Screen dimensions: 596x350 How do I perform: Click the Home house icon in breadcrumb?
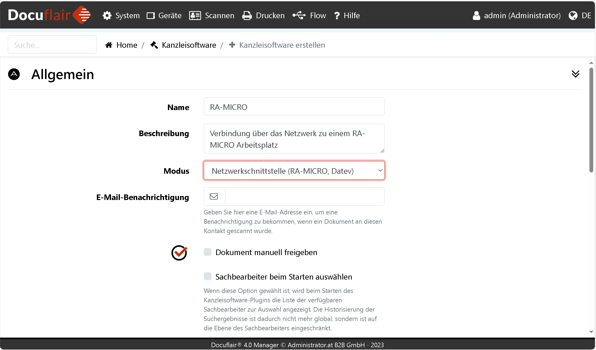[x=109, y=45]
